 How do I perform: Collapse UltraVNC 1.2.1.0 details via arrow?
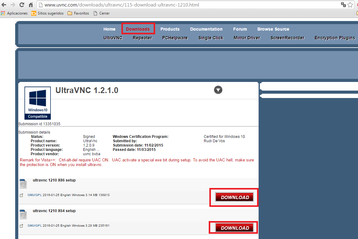coord(218,90)
